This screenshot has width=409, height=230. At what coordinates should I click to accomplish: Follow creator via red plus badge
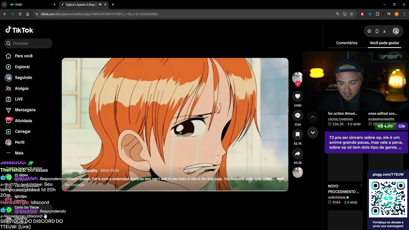tap(297, 84)
